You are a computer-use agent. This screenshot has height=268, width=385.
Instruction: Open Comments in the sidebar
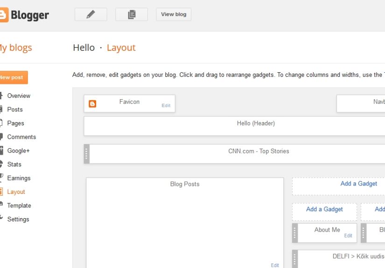(x=21, y=137)
